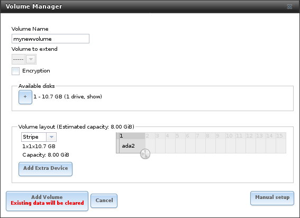Click column 5 header in layout grid
The width and height of the screenshot is (300, 218).
coord(180,136)
